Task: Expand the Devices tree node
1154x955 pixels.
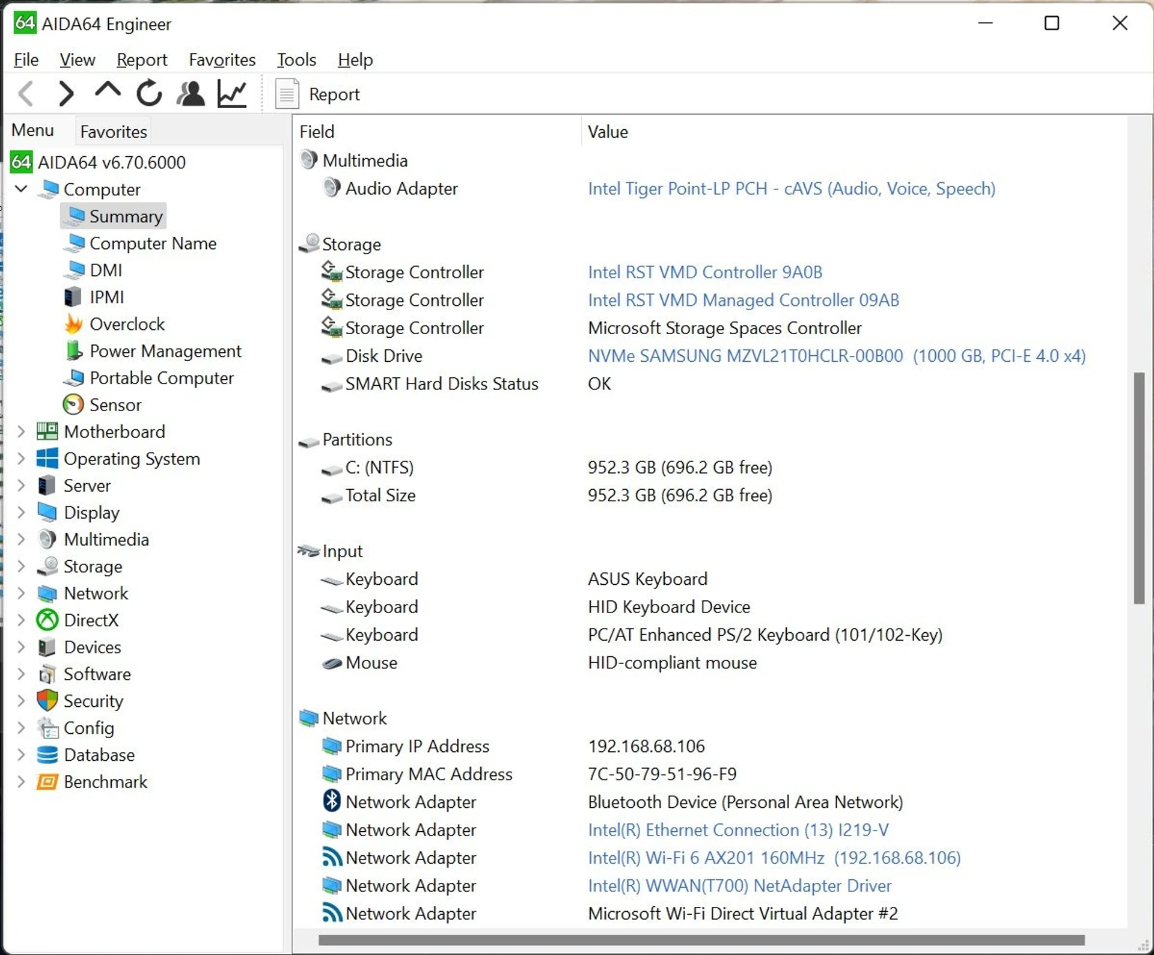Action: [21, 647]
